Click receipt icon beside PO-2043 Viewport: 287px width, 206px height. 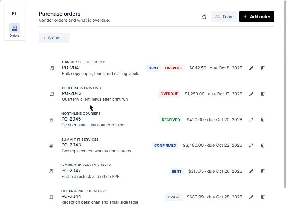coord(51,146)
